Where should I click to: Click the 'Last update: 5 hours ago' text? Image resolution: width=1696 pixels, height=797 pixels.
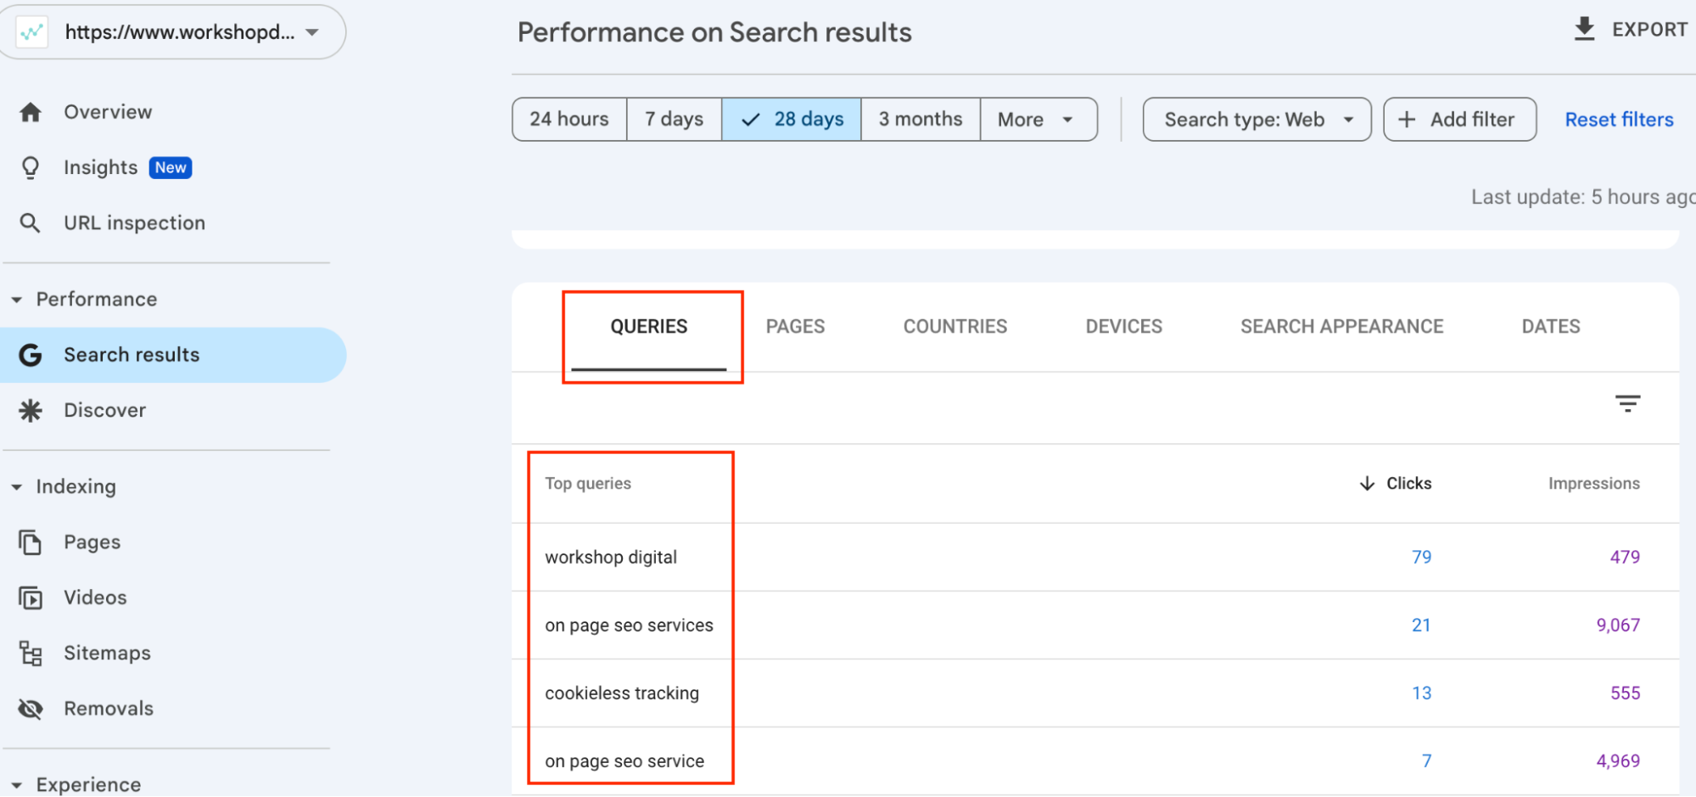click(1583, 197)
